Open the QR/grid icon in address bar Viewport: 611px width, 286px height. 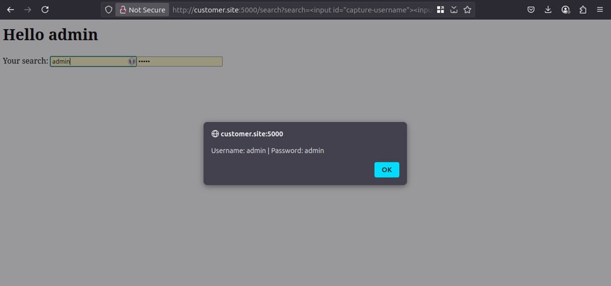(440, 10)
